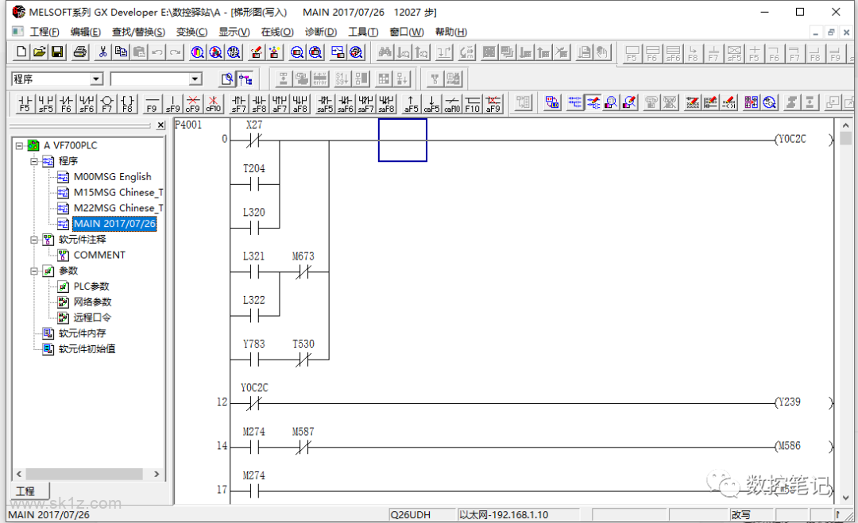The width and height of the screenshot is (858, 523).
Task: Select the delete line tool (aF9 symbol)
Action: [x=493, y=102]
